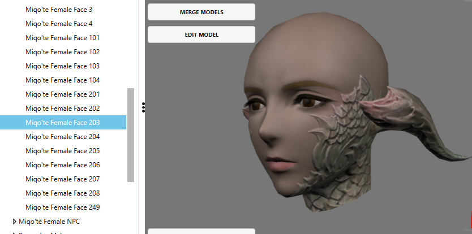Select Miqo'te Female Face 103
472x234 pixels.
pyautogui.click(x=62, y=66)
